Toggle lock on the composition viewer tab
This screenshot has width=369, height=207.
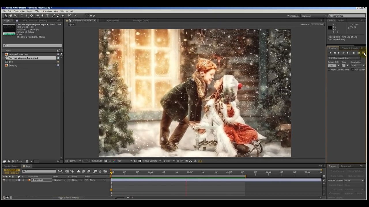tap(70, 21)
